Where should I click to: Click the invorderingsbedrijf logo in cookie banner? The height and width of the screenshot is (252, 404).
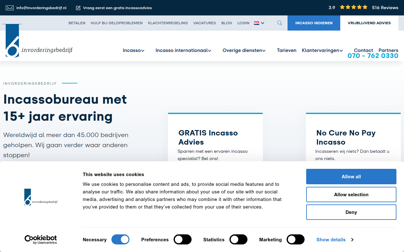[41, 197]
